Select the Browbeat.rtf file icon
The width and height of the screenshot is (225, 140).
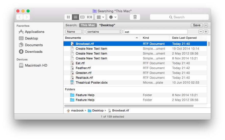click(x=72, y=44)
